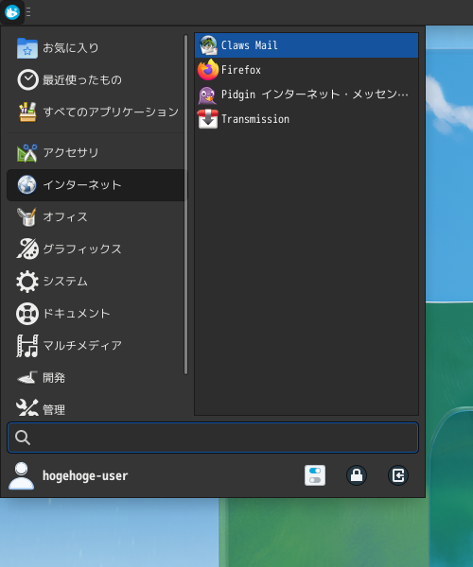The image size is (473, 567).
Task: Click the Whisker menu mouse icon in panel
Action: coord(12,12)
